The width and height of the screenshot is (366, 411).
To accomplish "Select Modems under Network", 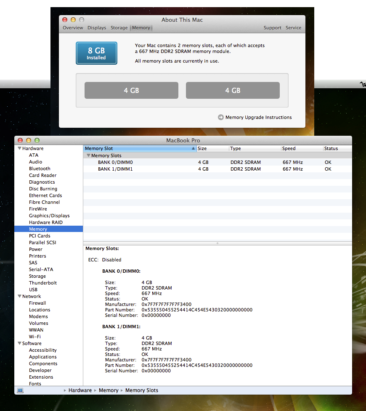I will pyautogui.click(x=38, y=316).
